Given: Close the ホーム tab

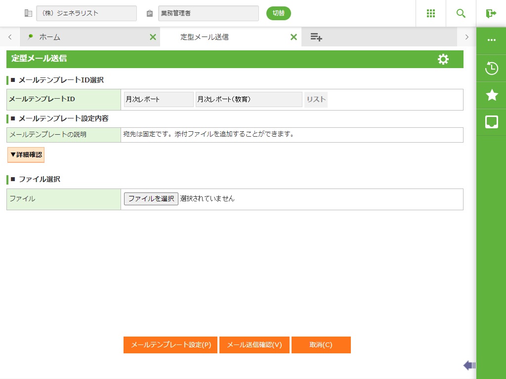Looking at the screenshot, I should pyautogui.click(x=153, y=37).
